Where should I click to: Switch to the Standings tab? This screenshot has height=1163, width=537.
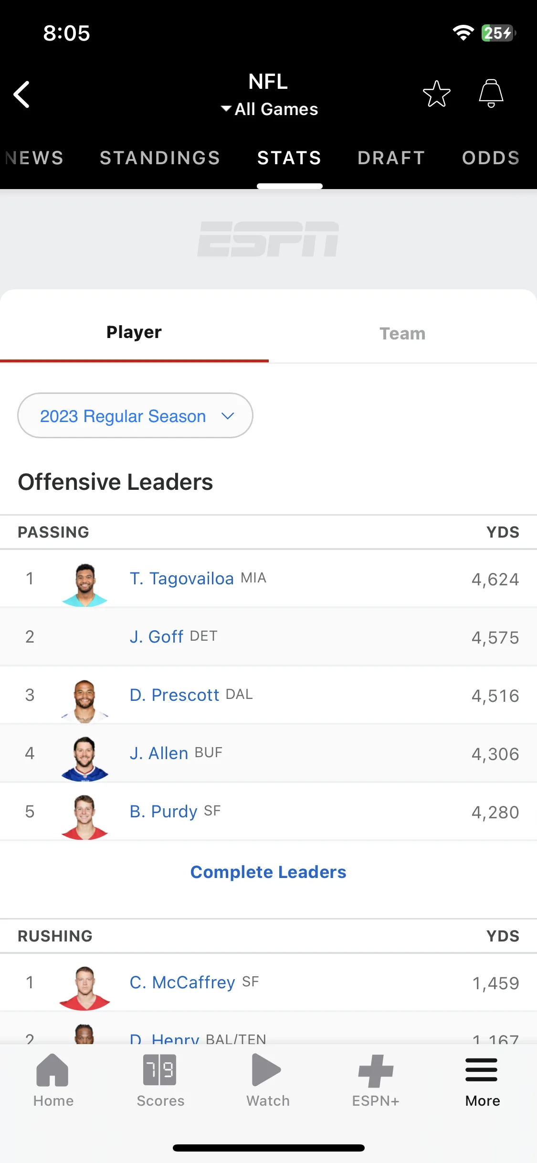[160, 158]
